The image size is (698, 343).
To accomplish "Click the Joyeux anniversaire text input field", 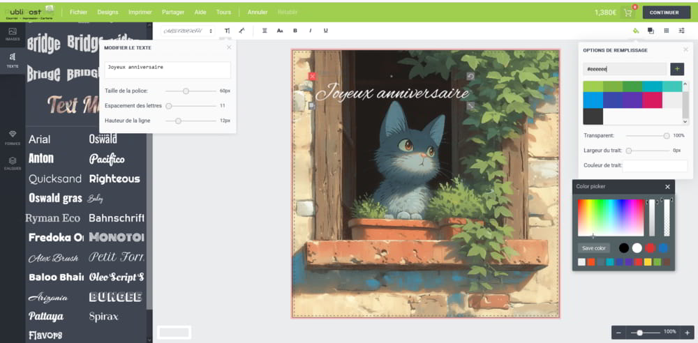I will [167, 69].
